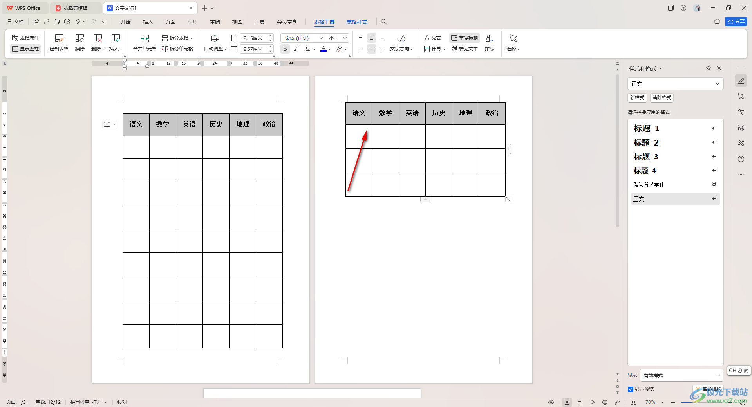Click the selection arrow icon in right sidebar
The image size is (752, 407).
click(741, 96)
